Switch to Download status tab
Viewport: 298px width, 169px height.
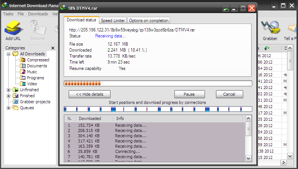(x=82, y=20)
